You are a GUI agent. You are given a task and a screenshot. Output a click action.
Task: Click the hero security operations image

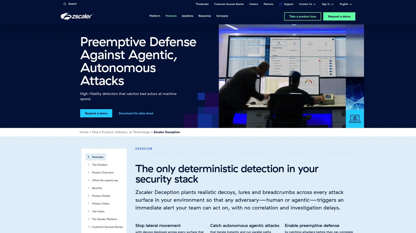[282, 76]
